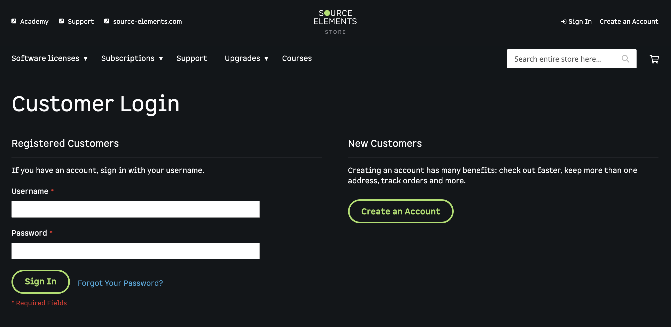Open Support in the main navigation
This screenshot has height=327, width=671.
coord(191,58)
